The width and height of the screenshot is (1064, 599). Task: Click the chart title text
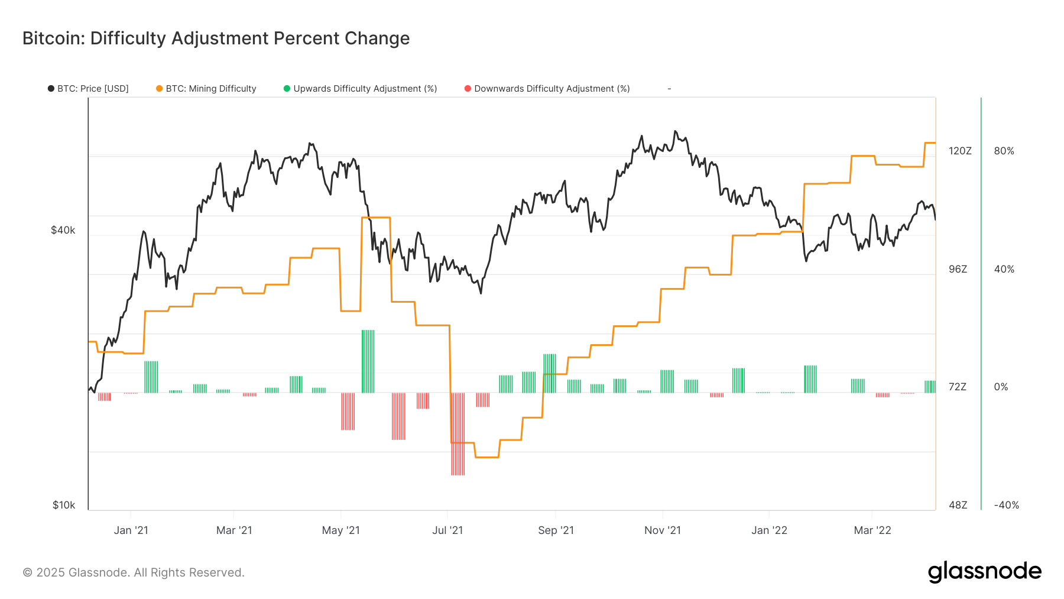coord(216,38)
